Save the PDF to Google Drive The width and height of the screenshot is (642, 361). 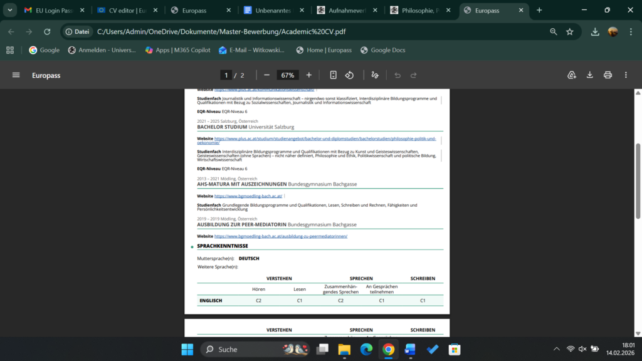tap(572, 75)
